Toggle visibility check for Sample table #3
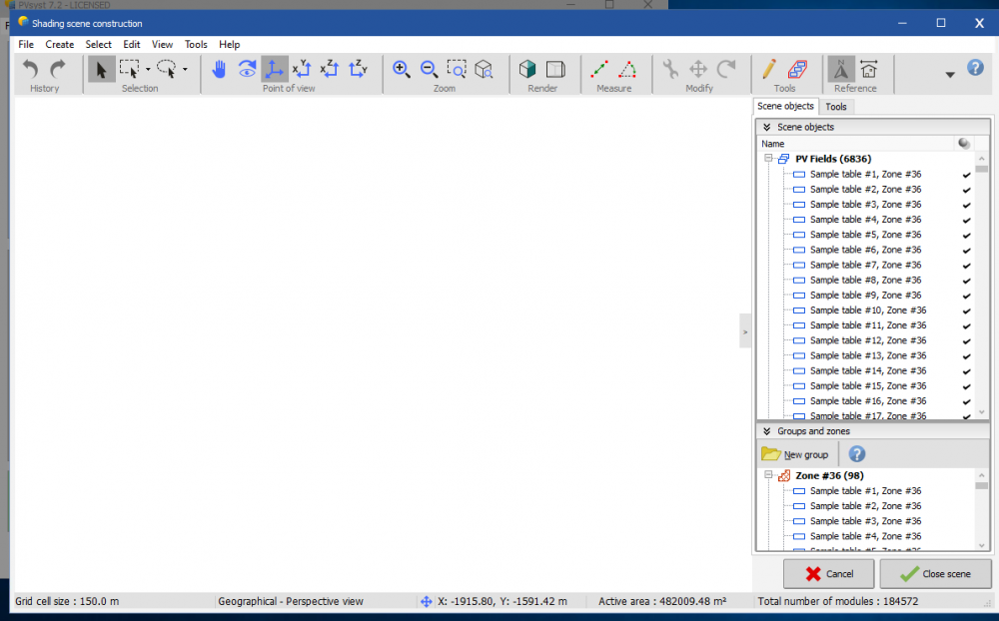 coord(965,204)
